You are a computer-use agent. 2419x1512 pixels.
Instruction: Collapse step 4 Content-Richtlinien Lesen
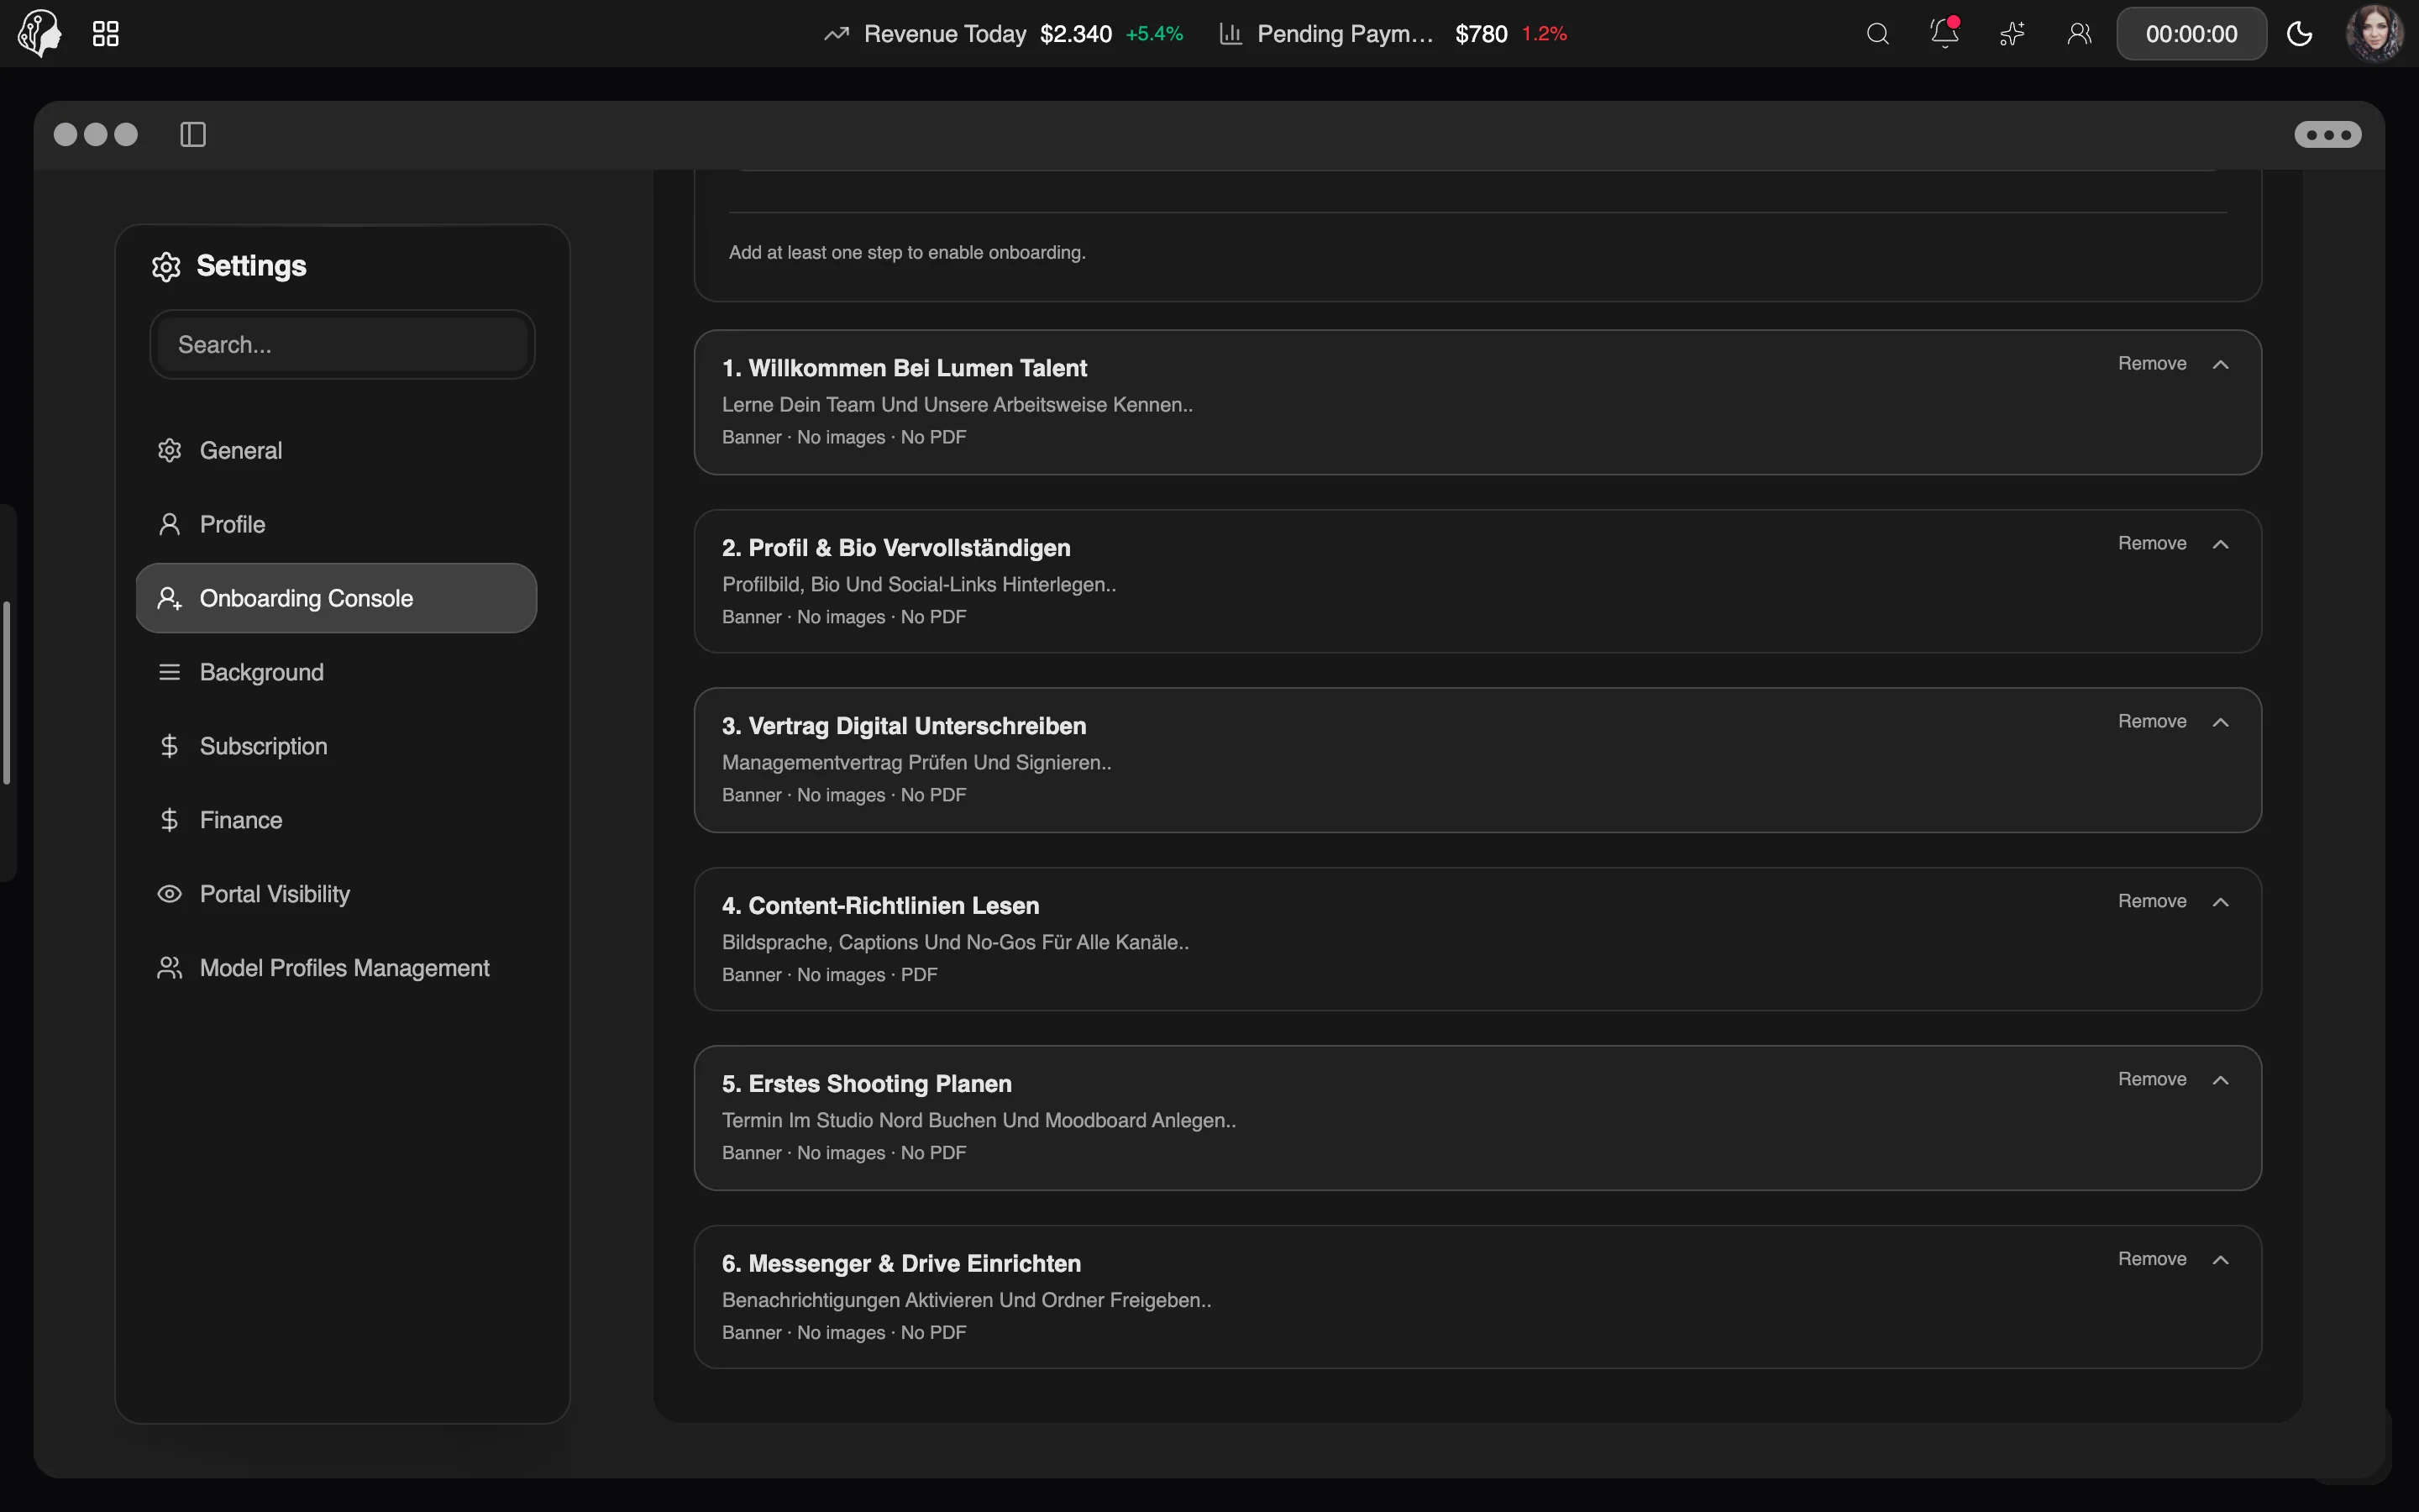click(x=2220, y=902)
